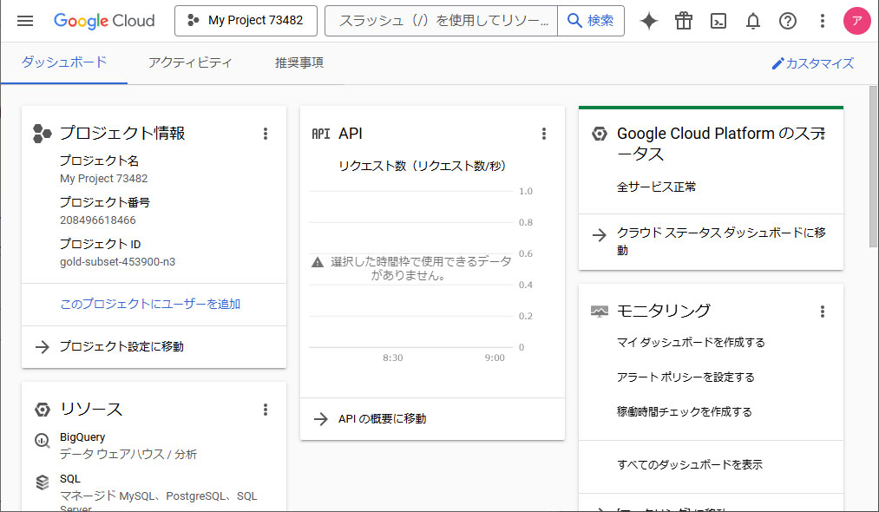Screen dimensions: 879x512
Task: Click the SQL stacked layers icon
Action: coord(42,482)
